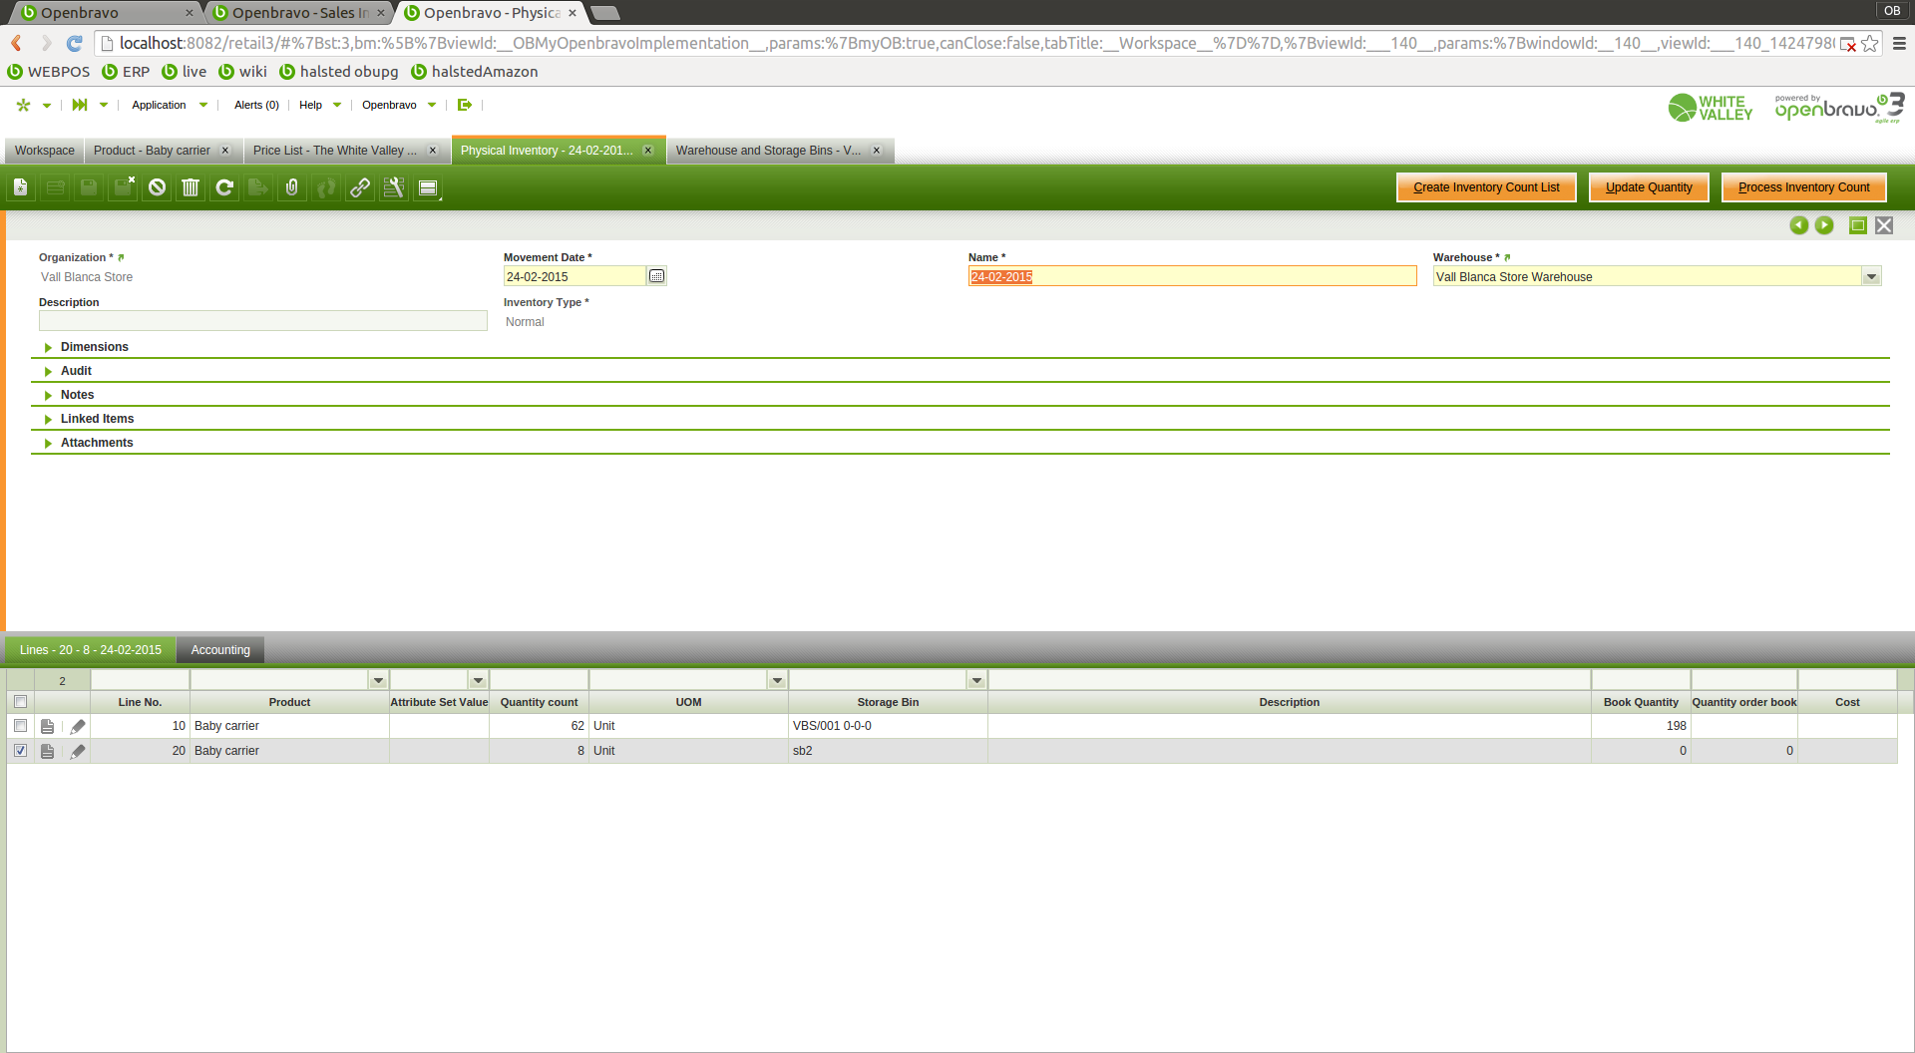Expand the Linked Items section
Image resolution: width=1915 pixels, height=1053 pixels.
97,419
